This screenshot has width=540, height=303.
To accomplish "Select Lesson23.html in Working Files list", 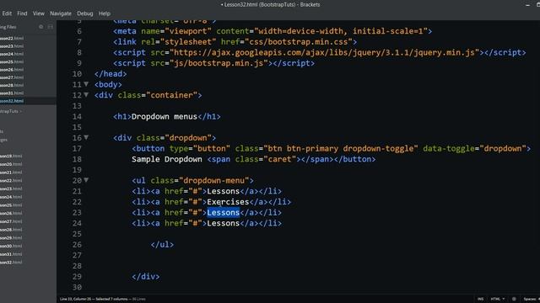I will point(12,46).
